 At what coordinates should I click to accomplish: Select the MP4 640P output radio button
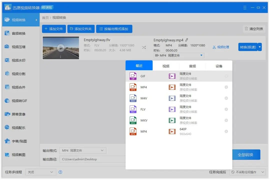(x=226, y=131)
